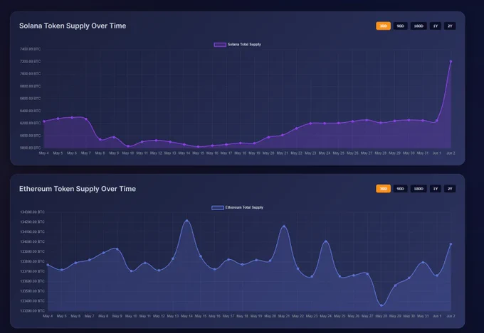Click the Jun 2 data point on the Ethereum chart
This screenshot has height=333, width=484.
(x=451, y=244)
